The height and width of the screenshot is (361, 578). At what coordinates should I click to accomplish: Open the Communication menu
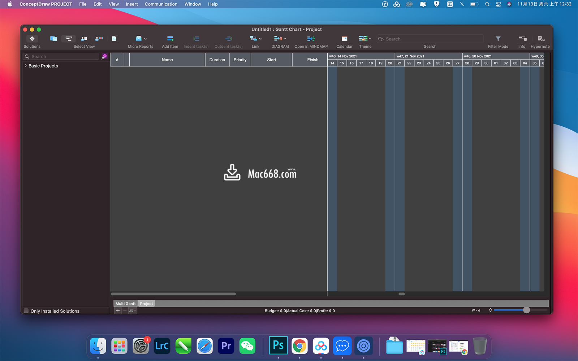click(x=161, y=4)
